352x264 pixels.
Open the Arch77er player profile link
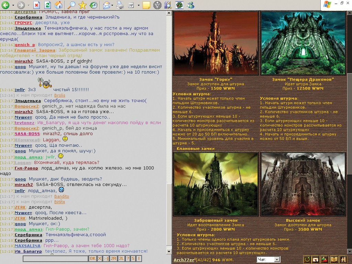pos(184,260)
